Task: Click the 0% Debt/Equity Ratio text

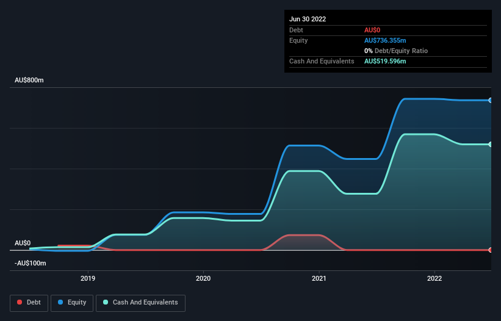Action: 396,51
